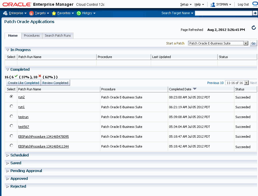Switch to the Search Patch Runs tab
This screenshot has width=258, height=196.
tap(58, 36)
